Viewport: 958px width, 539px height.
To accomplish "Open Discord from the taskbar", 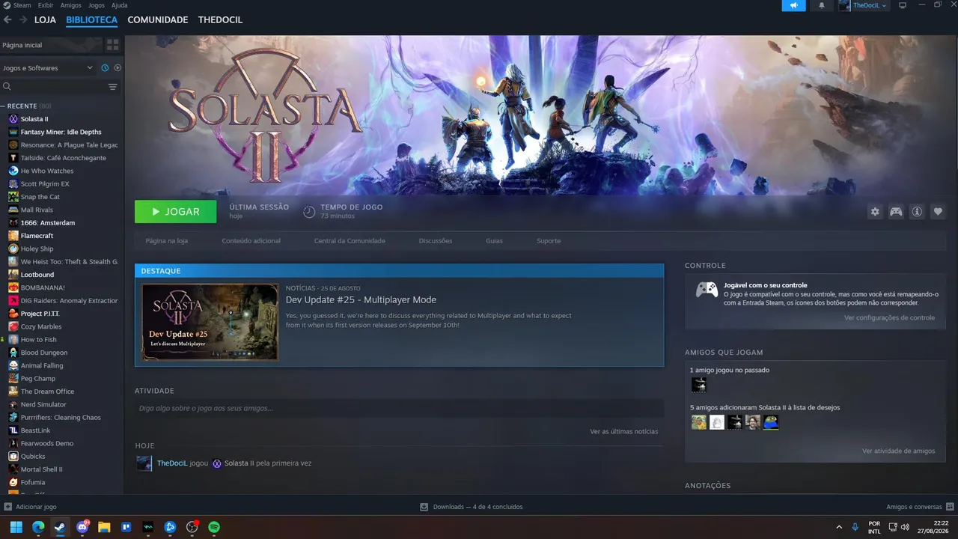I will [82, 527].
